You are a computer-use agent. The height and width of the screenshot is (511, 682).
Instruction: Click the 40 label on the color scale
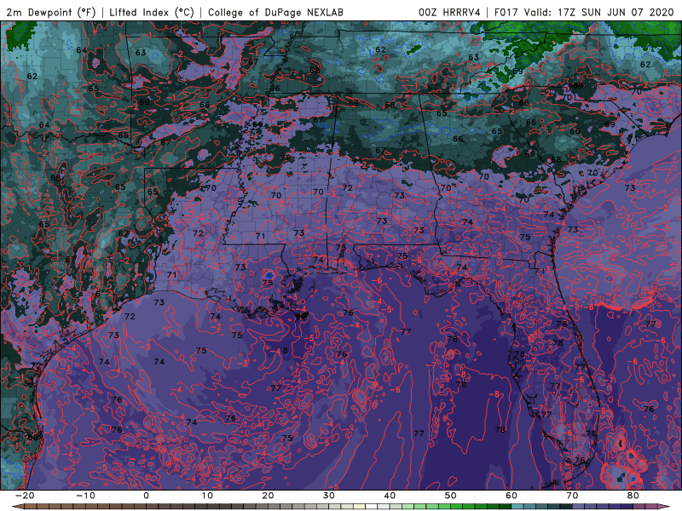[390, 496]
